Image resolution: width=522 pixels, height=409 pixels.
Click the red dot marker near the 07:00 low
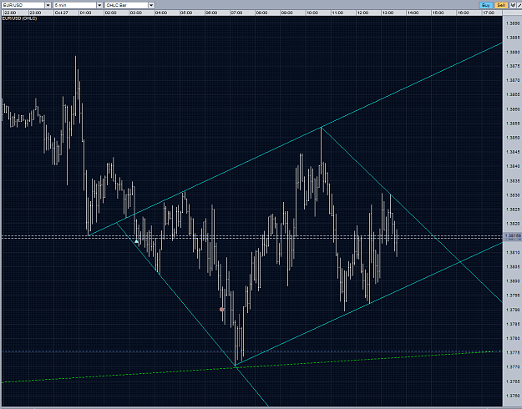click(222, 310)
